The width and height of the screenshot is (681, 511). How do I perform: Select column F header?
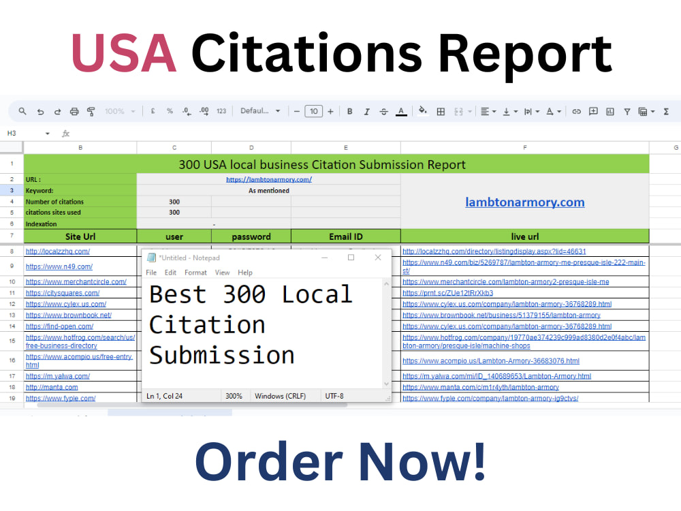point(524,148)
